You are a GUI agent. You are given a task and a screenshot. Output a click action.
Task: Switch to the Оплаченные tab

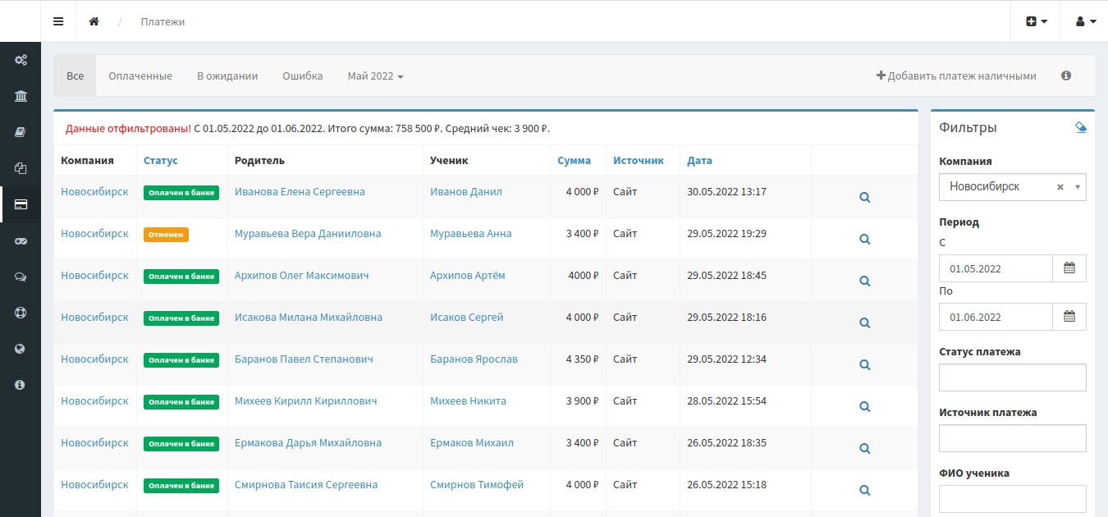140,76
